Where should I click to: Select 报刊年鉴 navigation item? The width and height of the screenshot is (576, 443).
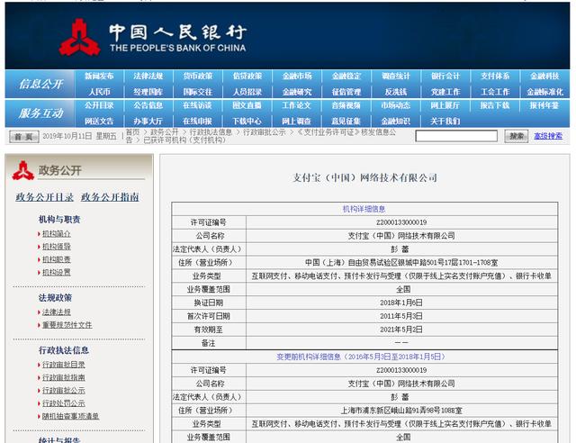tap(544, 105)
